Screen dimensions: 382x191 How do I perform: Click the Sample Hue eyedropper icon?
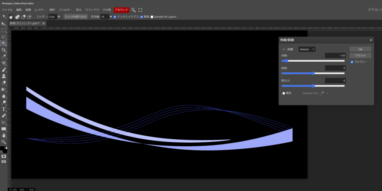point(322,93)
